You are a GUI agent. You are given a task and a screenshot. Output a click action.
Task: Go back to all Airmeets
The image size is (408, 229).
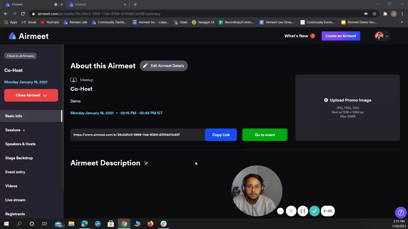point(20,56)
